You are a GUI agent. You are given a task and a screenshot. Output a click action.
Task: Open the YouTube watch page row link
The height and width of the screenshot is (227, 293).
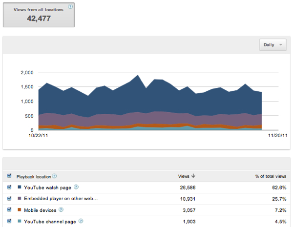(x=47, y=187)
